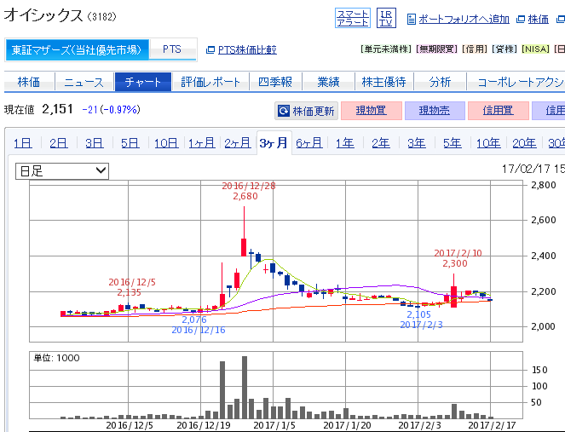Select the 2年 chart period
This screenshot has height=432, width=565.
click(381, 143)
